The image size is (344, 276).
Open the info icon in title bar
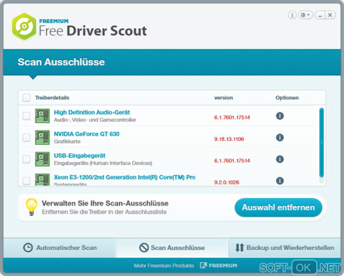pyautogui.click(x=292, y=15)
